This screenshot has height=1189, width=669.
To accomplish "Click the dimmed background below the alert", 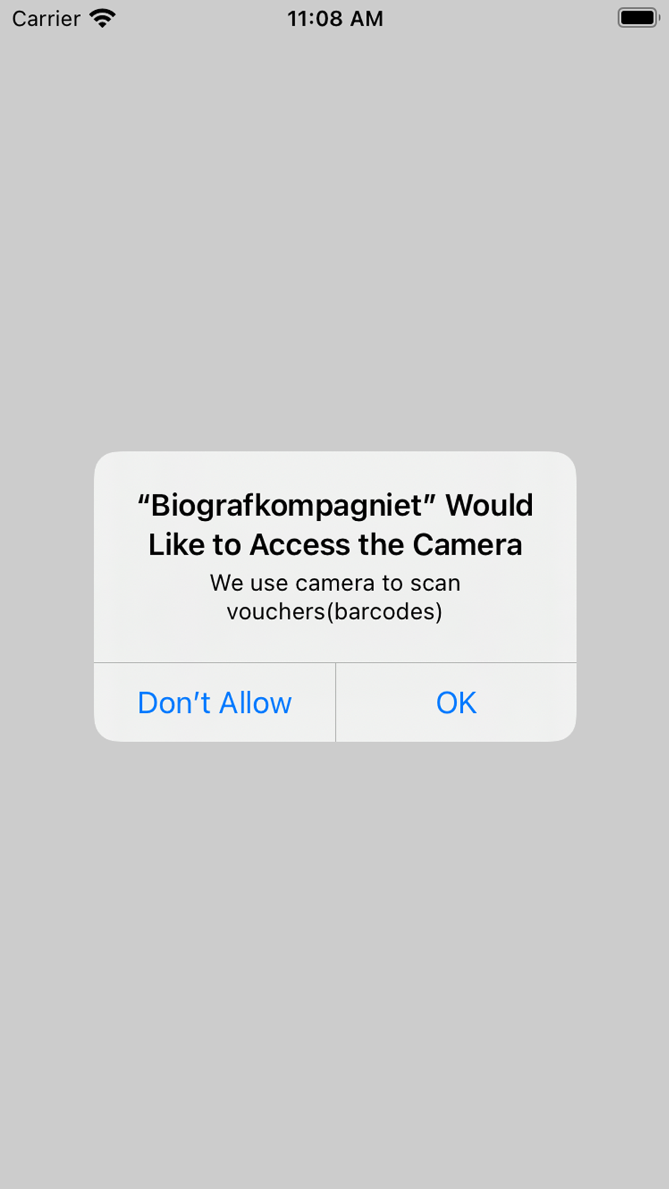I will point(334,963).
